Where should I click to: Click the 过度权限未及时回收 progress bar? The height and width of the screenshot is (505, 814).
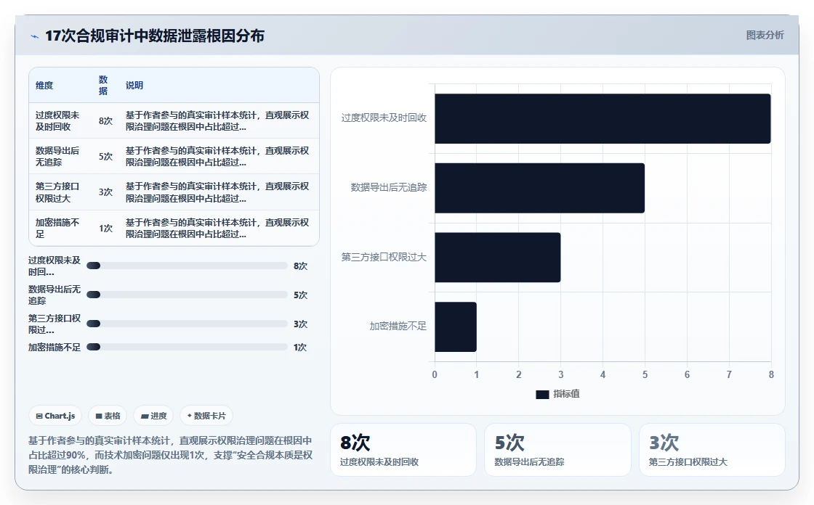(x=187, y=266)
